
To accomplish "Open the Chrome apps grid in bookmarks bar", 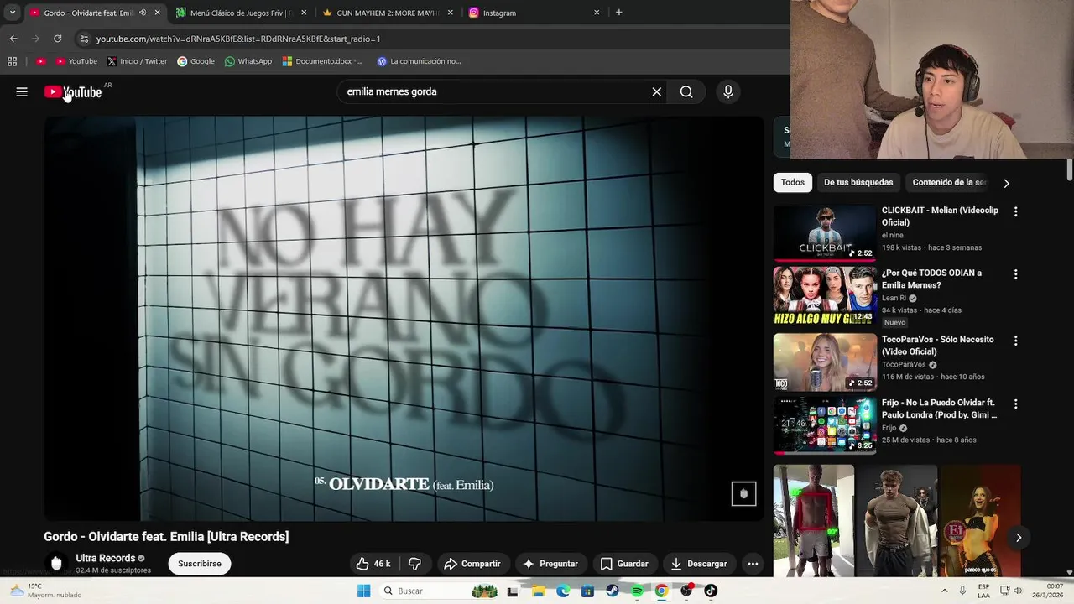I will pyautogui.click(x=12, y=61).
